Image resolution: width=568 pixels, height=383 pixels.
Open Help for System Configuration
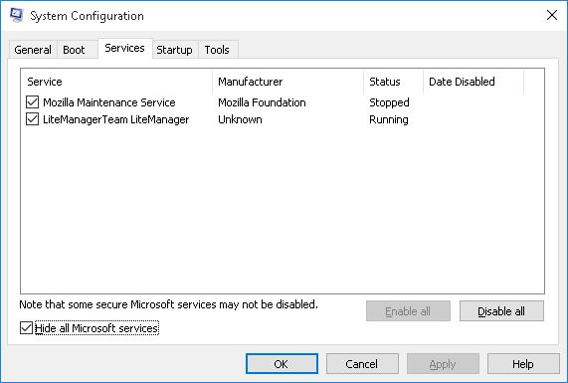coord(523,364)
